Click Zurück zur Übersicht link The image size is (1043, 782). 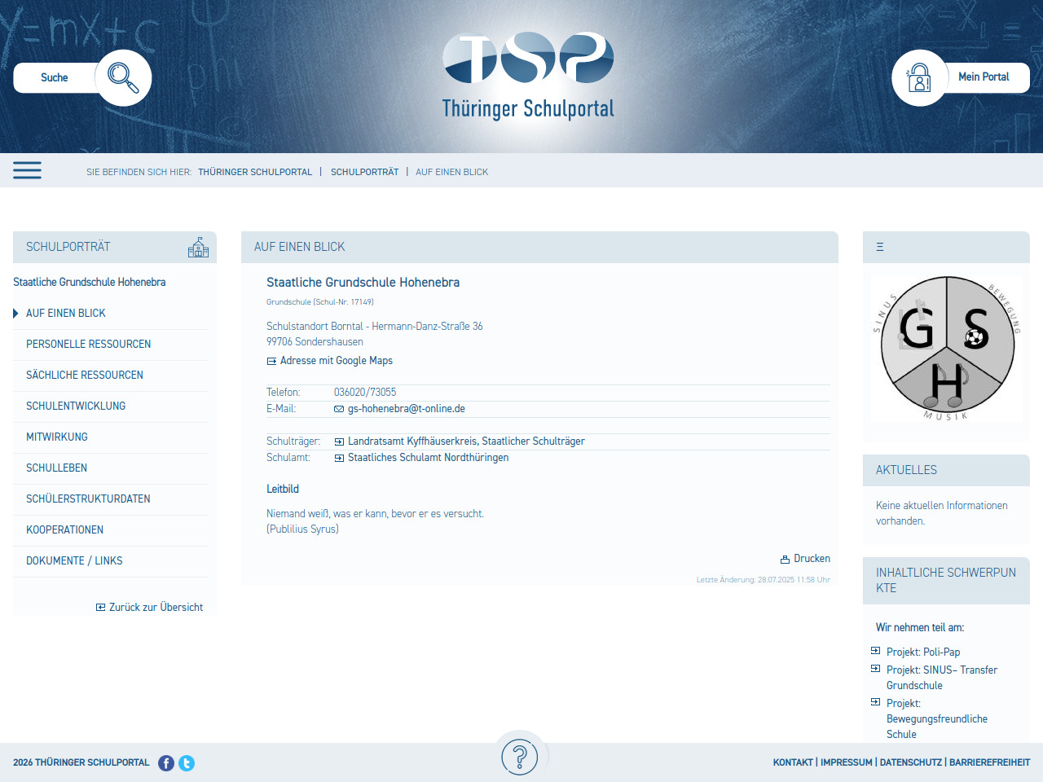tap(156, 607)
